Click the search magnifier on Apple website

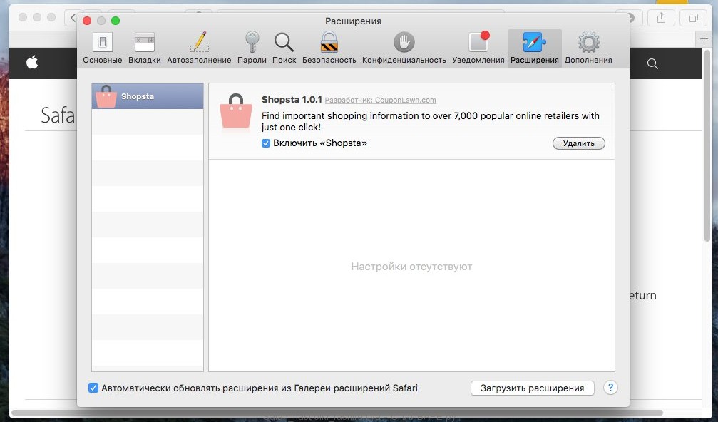tap(652, 63)
